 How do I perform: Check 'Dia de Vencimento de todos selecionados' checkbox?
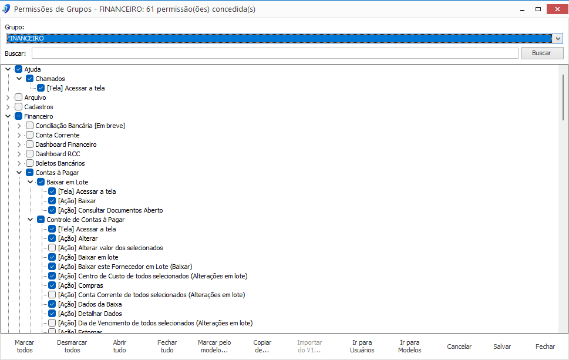(52, 323)
